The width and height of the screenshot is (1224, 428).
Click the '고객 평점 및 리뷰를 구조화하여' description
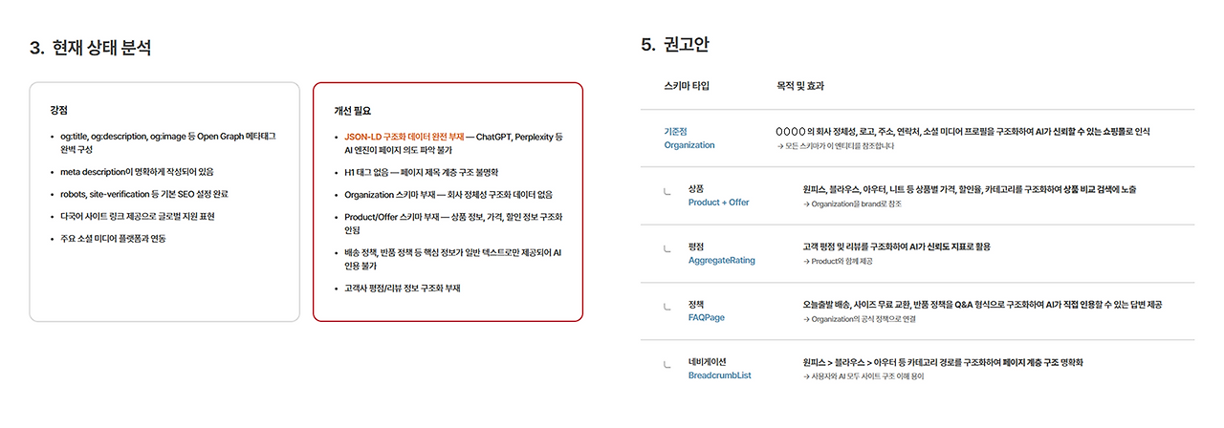[x=897, y=246]
